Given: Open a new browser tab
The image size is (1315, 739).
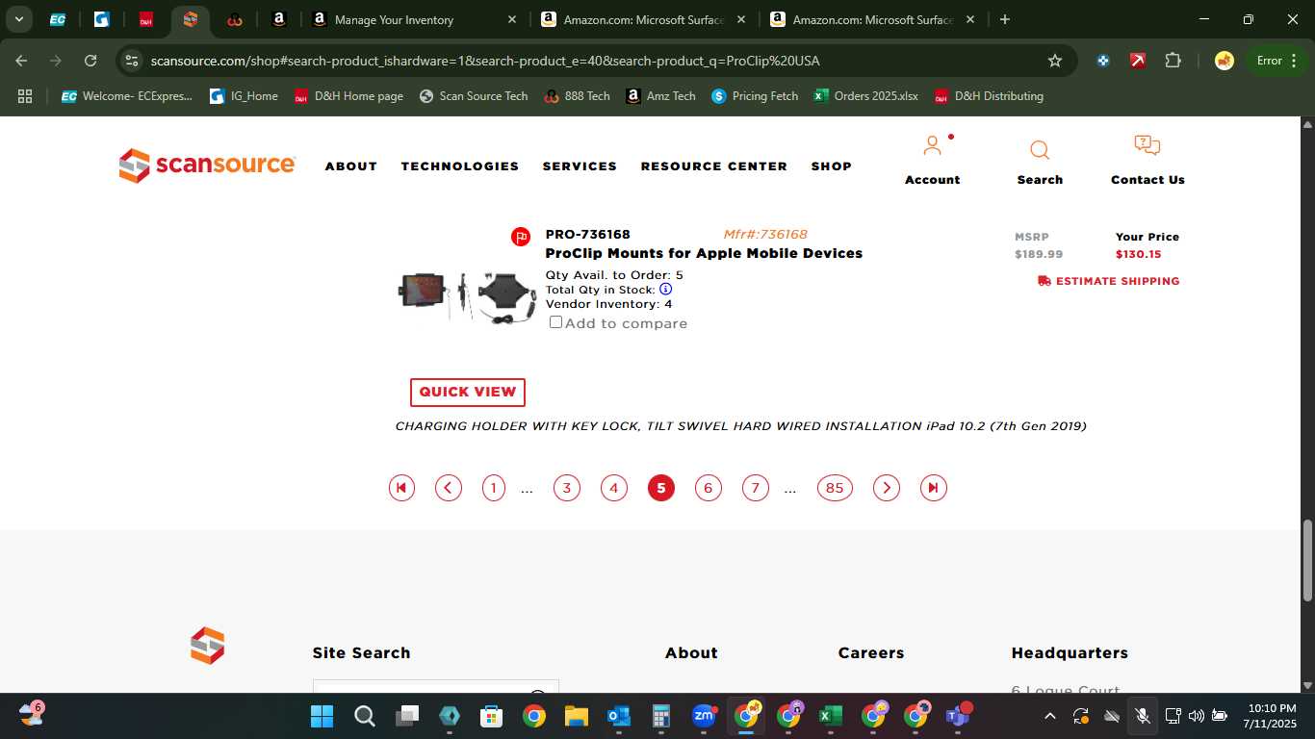Looking at the screenshot, I should (x=1005, y=19).
